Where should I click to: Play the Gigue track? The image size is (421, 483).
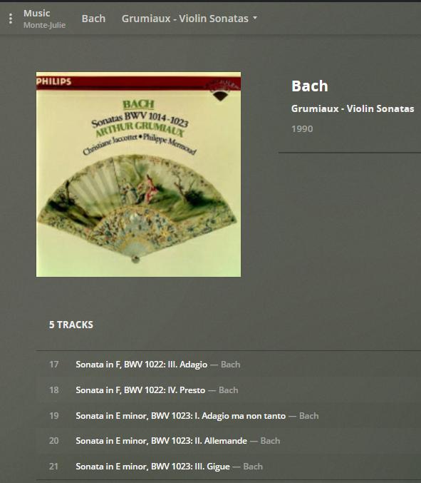tap(152, 467)
